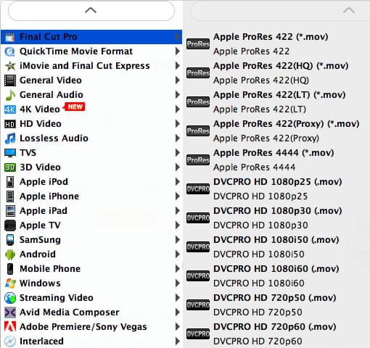Screen dimensions: 370x348
Task: Click the Lossless Audio icon
Action: [10, 138]
